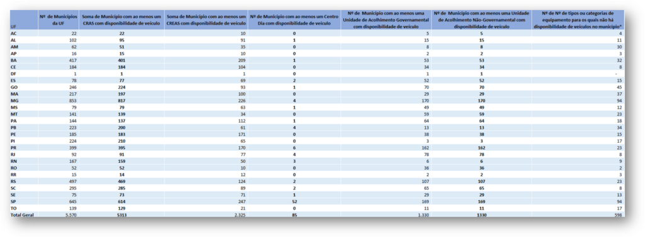The image size is (645, 237).
Task: Select the 52 Centro Dia cell for SP
Action: [294, 201]
